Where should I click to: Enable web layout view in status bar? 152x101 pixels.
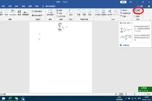pyautogui.click(x=126, y=94)
